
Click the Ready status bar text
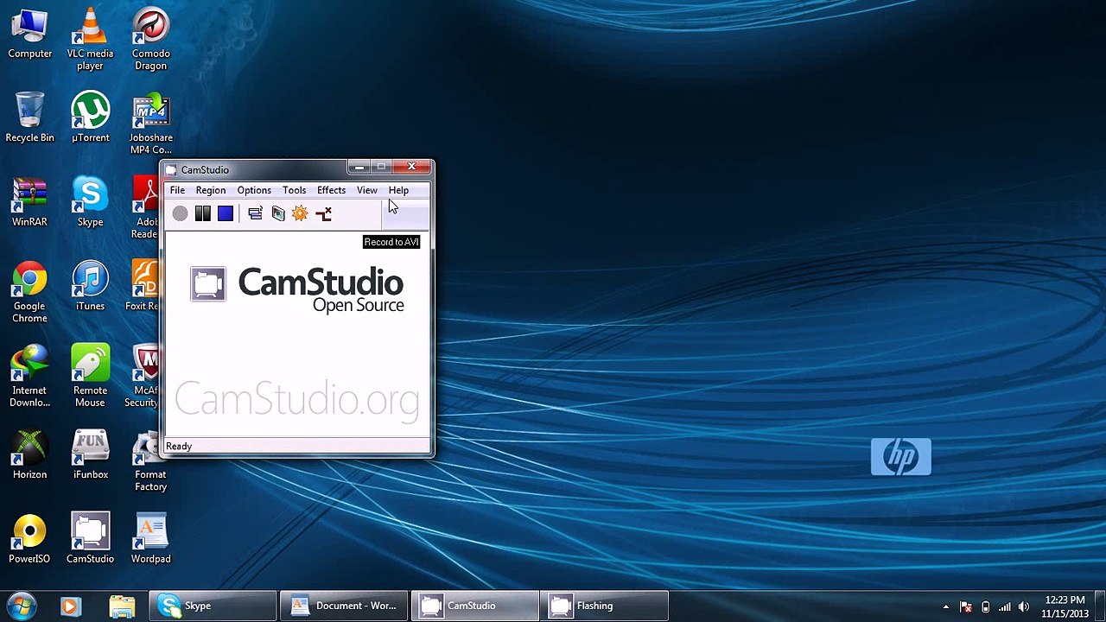pyautogui.click(x=179, y=446)
